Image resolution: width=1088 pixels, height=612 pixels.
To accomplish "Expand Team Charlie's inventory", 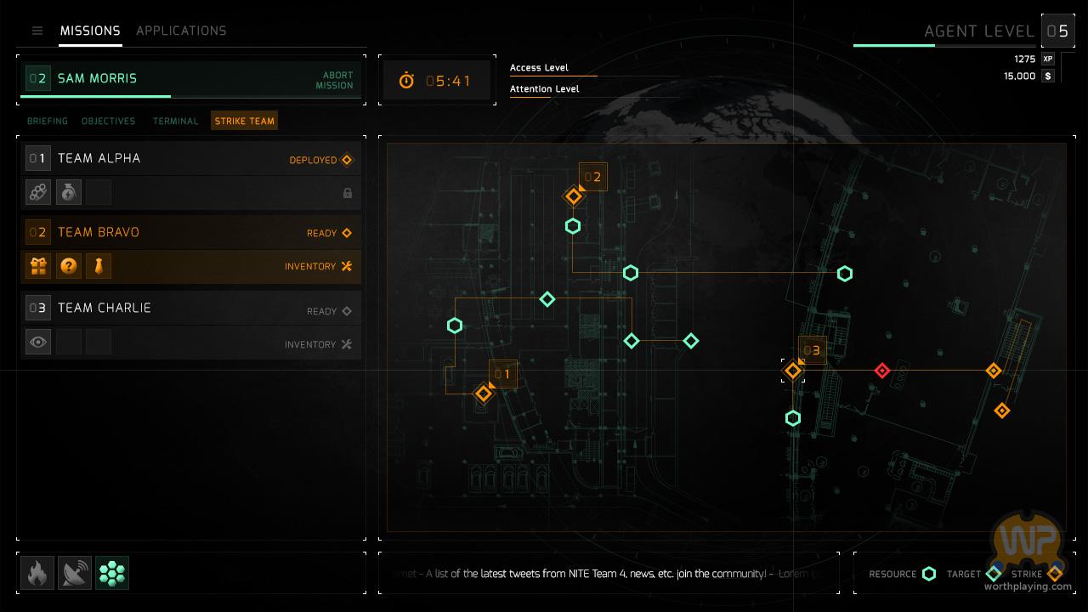I will click(318, 344).
